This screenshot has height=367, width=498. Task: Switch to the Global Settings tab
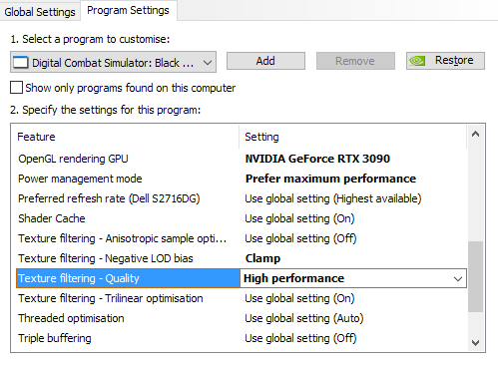[x=40, y=12]
